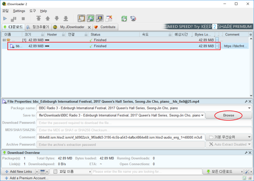Pause downloads using the pause toolbar icon
Image resolution: width=254 pixels, height=181 pixels.
[x=13, y=19]
